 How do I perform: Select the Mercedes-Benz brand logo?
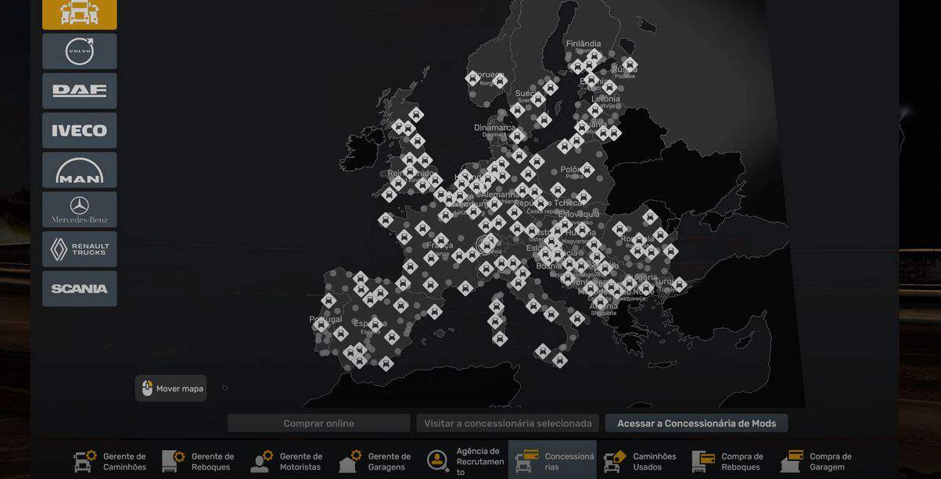point(79,209)
